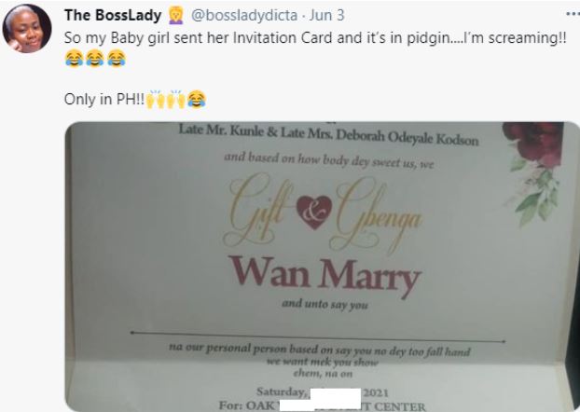Click the tweet text about the Invitation Card
The width and height of the screenshot is (580, 412).
[315, 38]
